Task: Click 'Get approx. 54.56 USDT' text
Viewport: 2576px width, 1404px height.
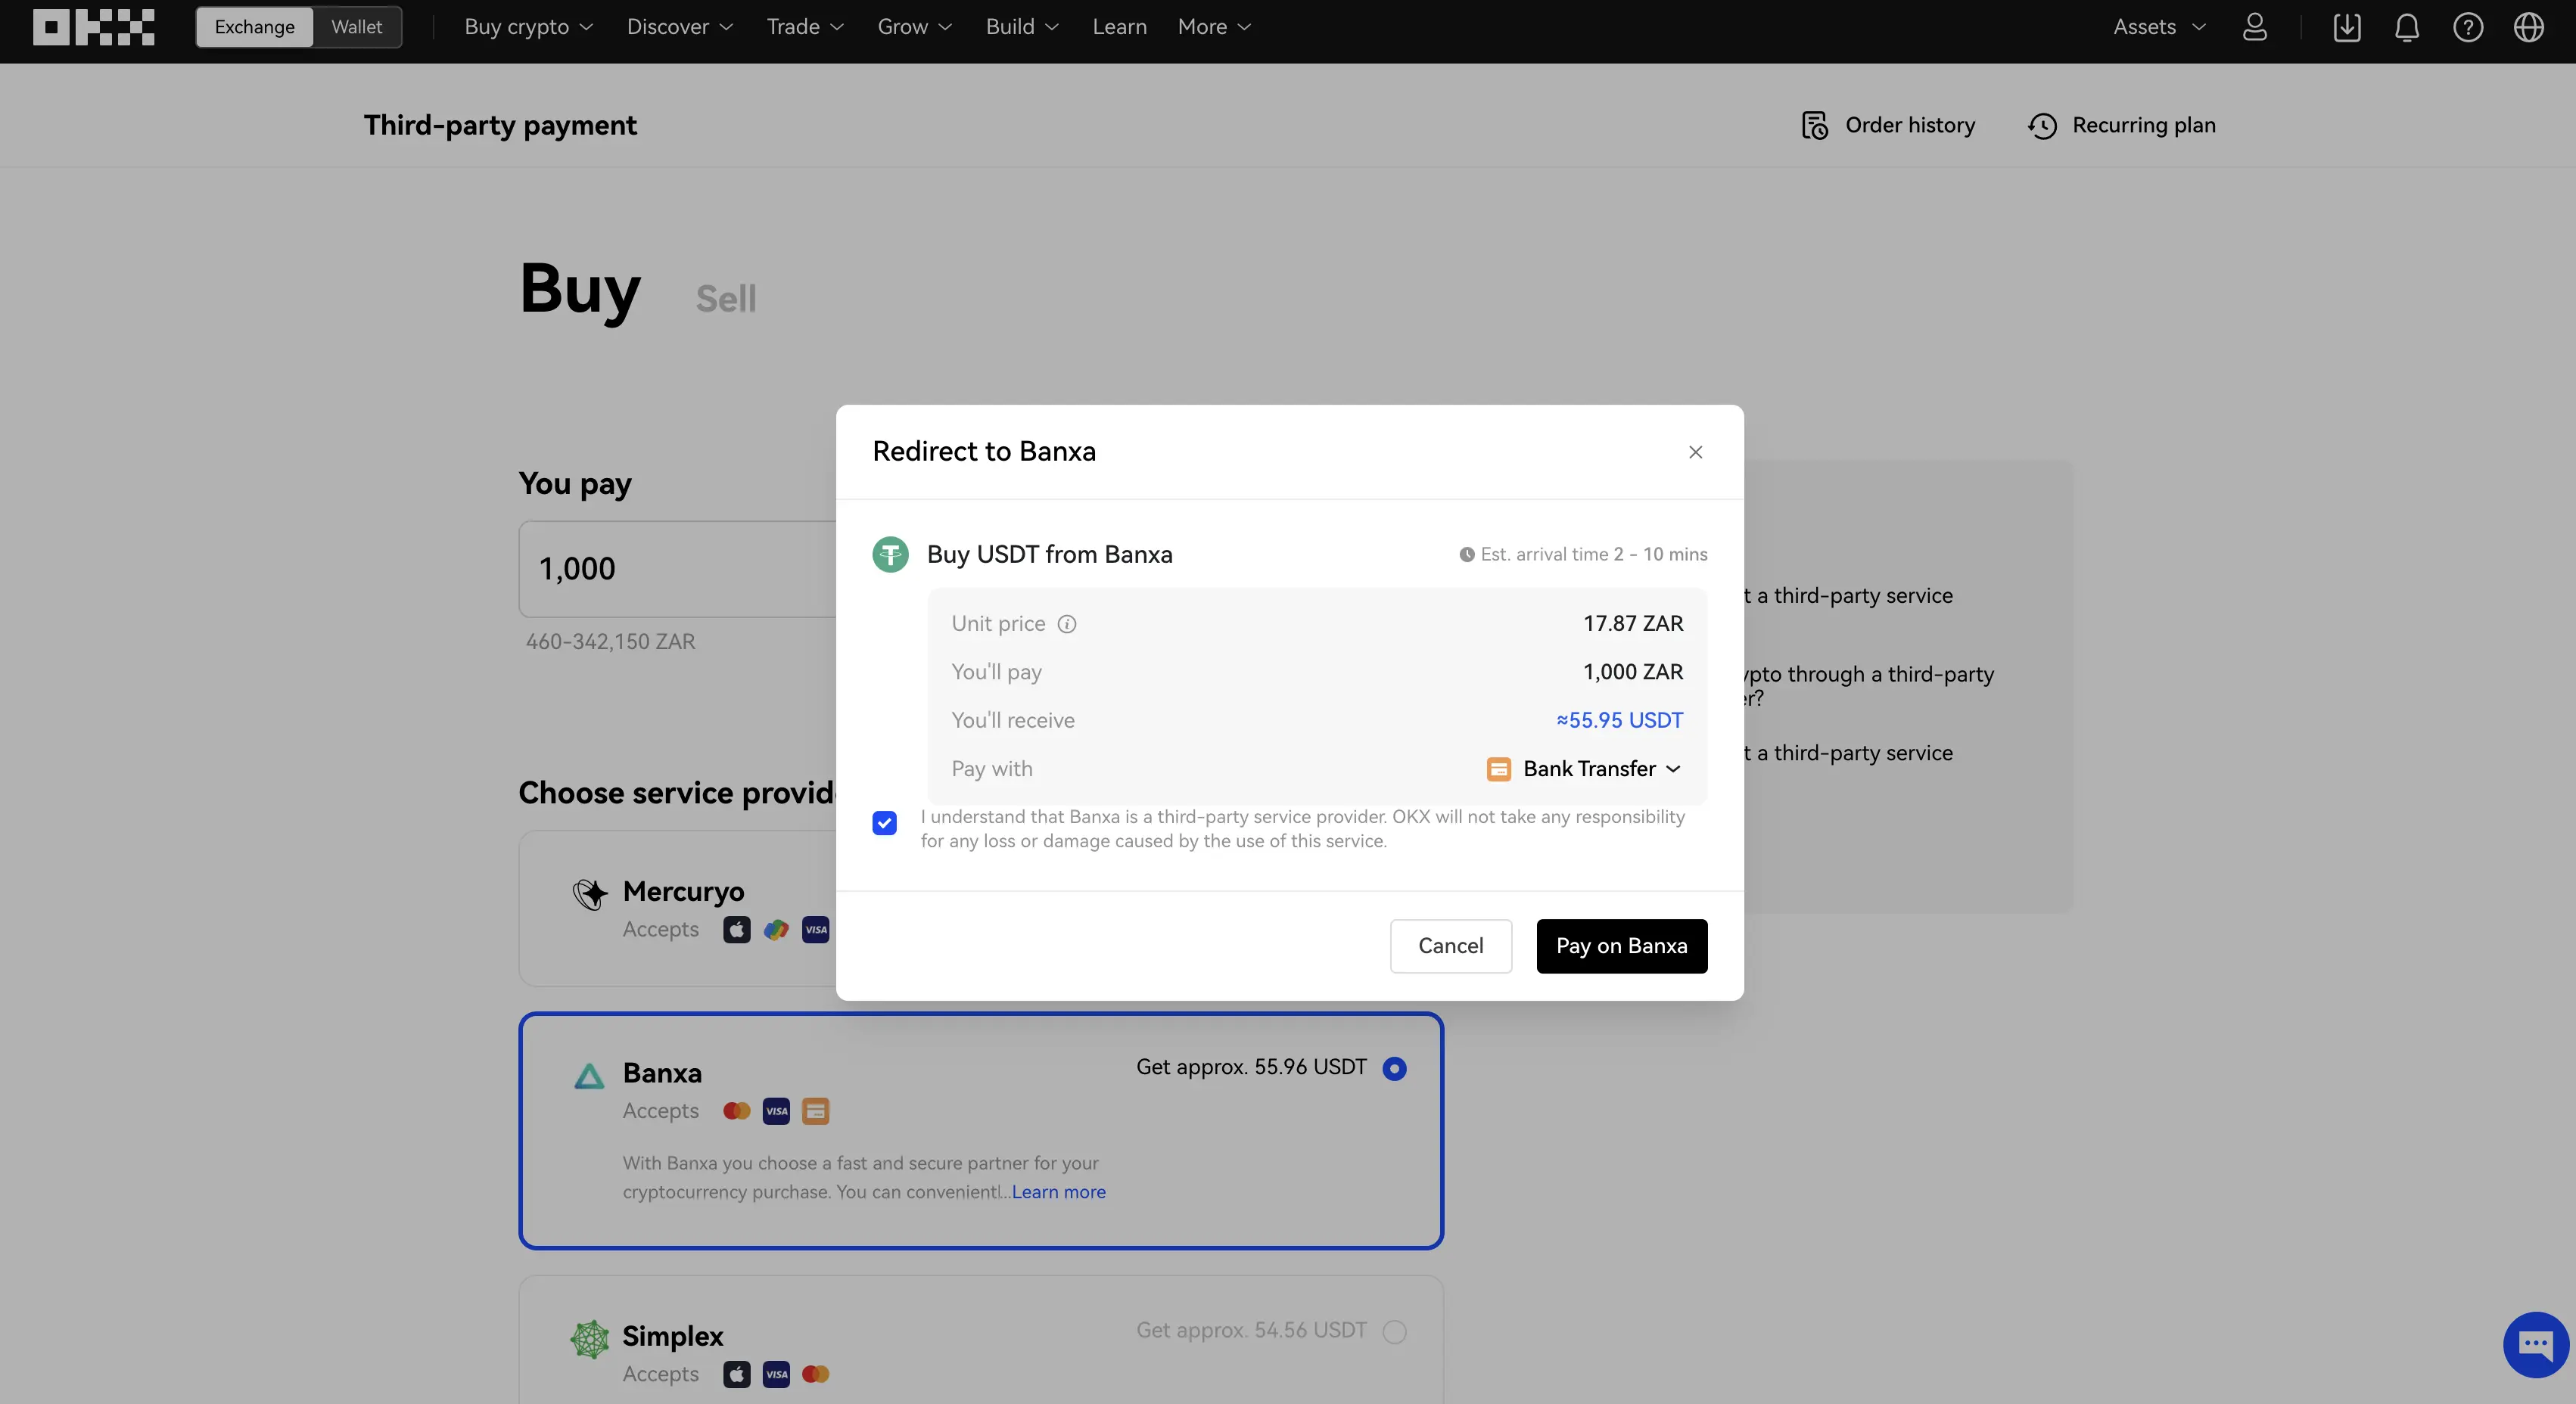Action: tap(1251, 1331)
